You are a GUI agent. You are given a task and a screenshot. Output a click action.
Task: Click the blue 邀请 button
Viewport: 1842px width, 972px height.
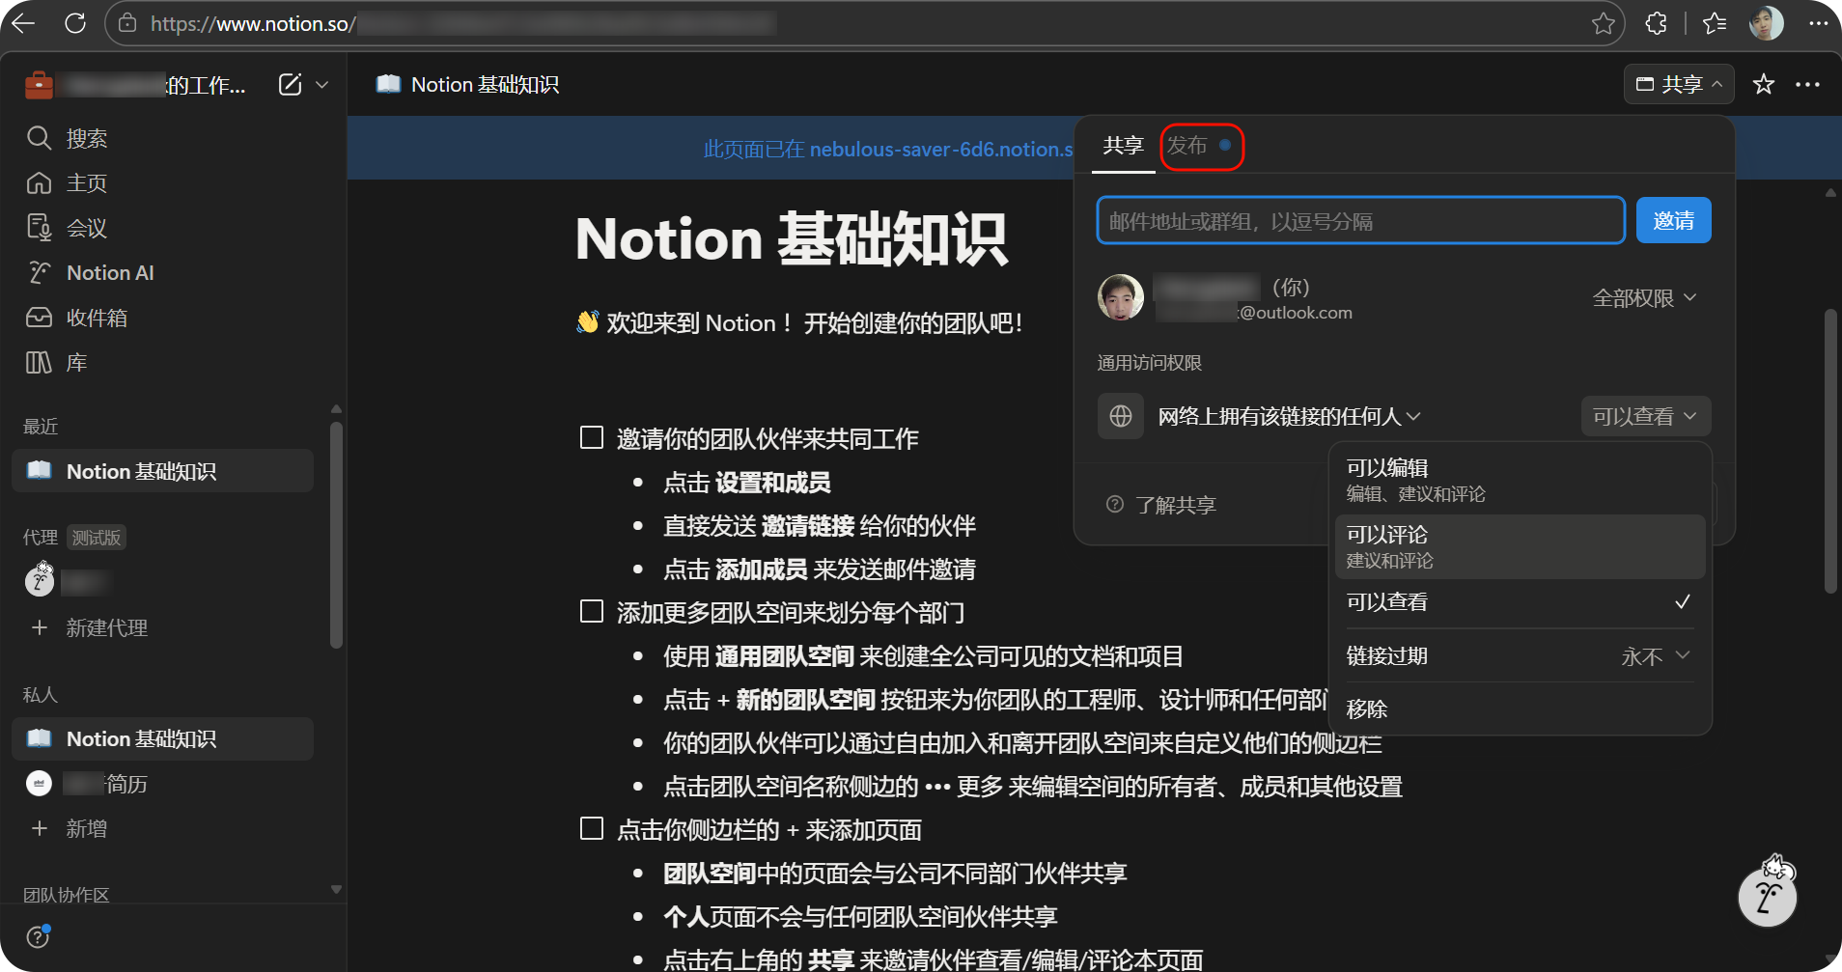click(x=1673, y=220)
